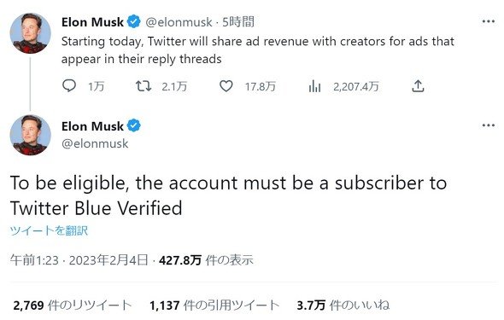Image resolution: width=504 pixels, height=320 pixels.
Task: Open Elon Musk's avatar on second tweet
Action: [31, 135]
